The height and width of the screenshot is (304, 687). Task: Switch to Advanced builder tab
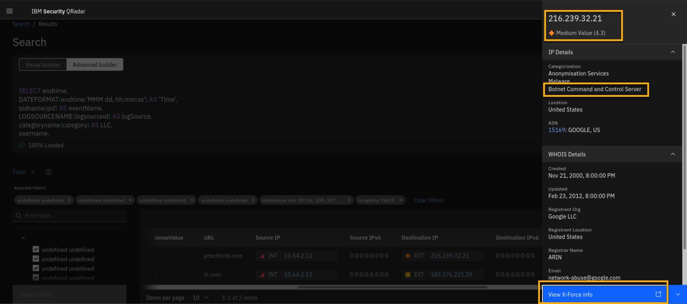click(95, 65)
